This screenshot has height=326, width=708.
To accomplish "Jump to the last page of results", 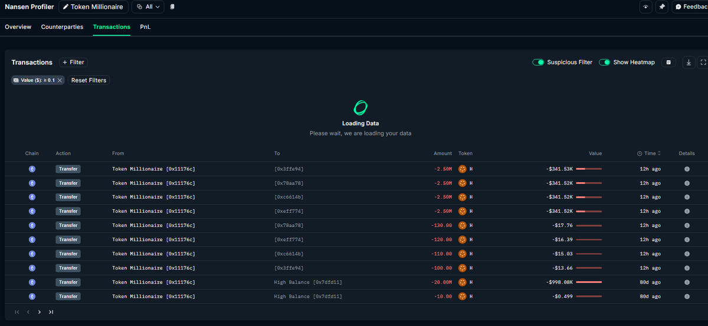I will tap(51, 312).
